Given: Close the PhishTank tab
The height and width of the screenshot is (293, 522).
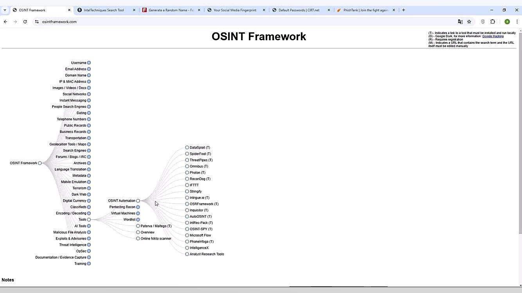Looking at the screenshot, I should tap(394, 10).
